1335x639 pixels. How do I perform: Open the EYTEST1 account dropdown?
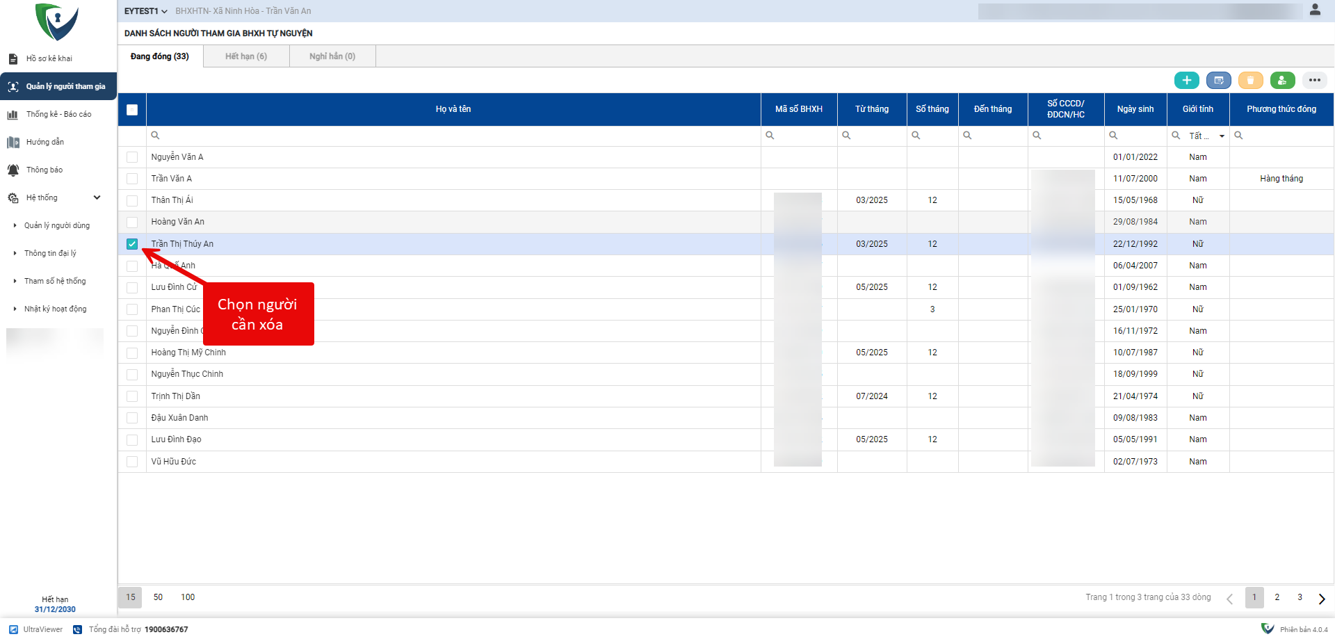(x=145, y=11)
